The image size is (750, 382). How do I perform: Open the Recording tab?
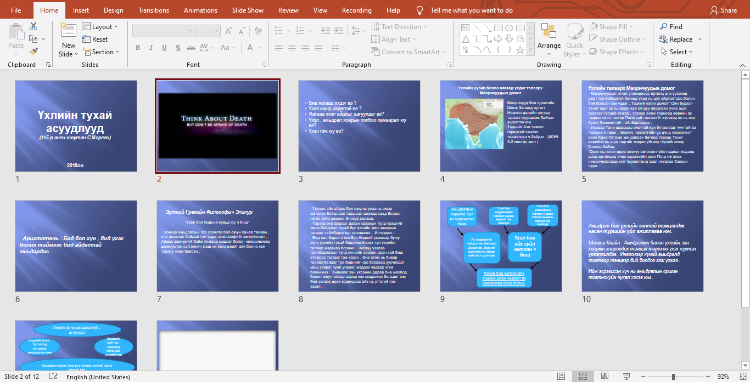pyautogui.click(x=356, y=10)
